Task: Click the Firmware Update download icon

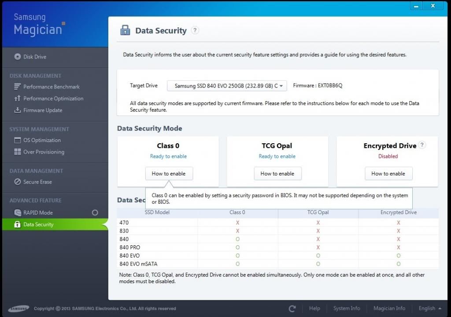Action: tap(17, 110)
